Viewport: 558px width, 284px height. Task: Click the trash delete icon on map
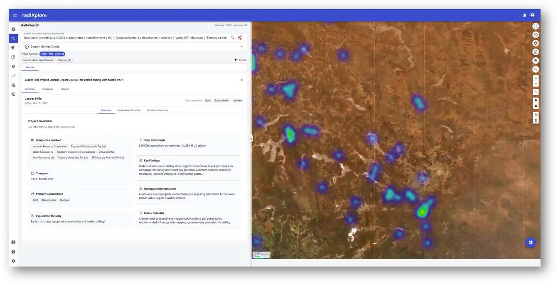[x=536, y=120]
